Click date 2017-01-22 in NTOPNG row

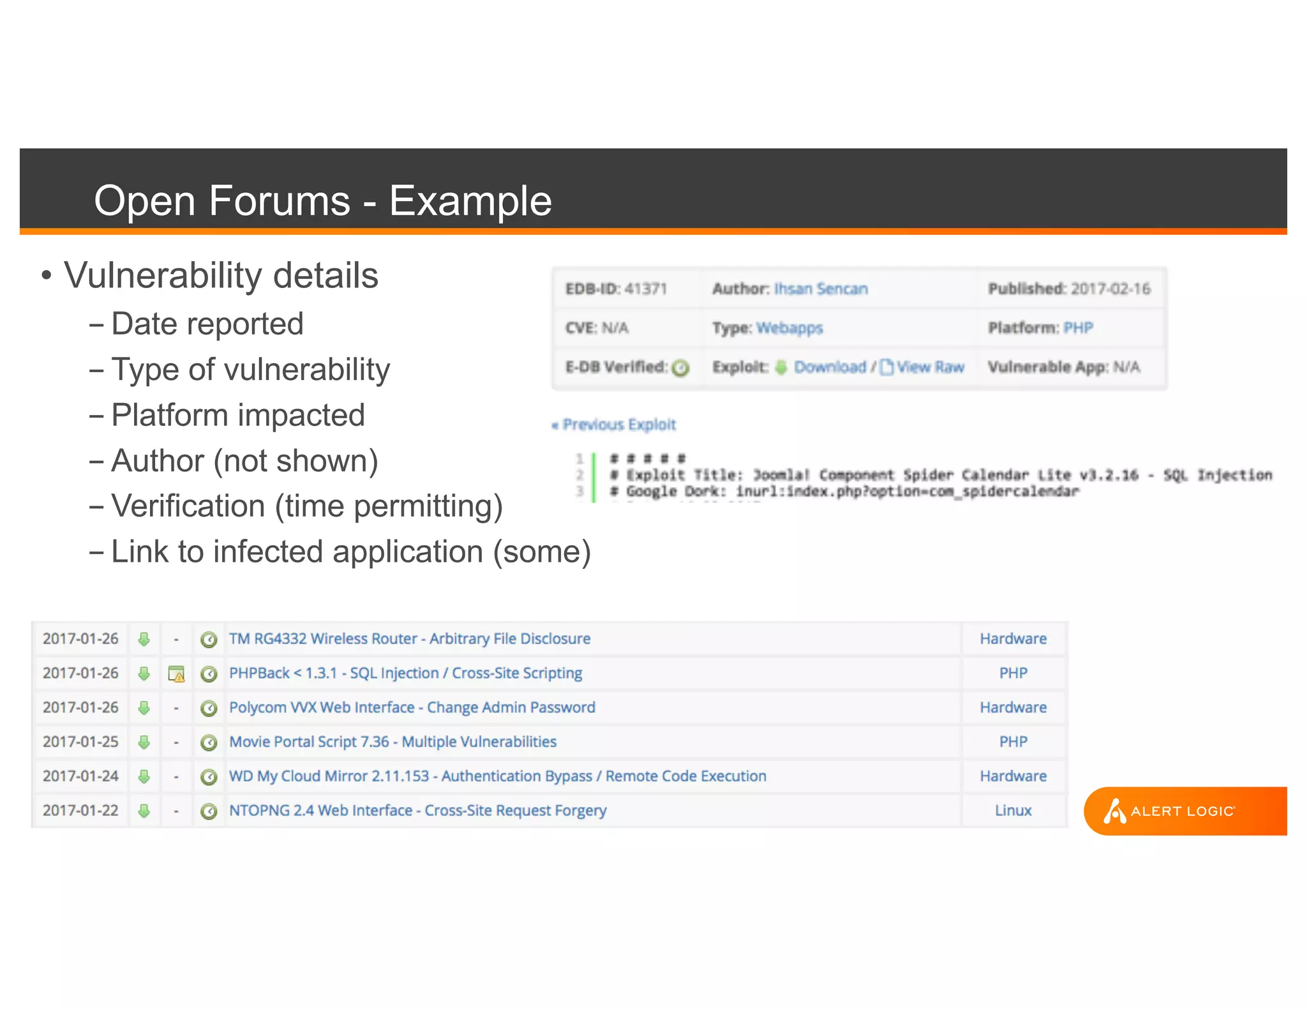click(81, 811)
